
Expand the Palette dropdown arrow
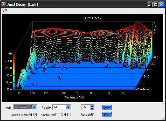coord(68,107)
